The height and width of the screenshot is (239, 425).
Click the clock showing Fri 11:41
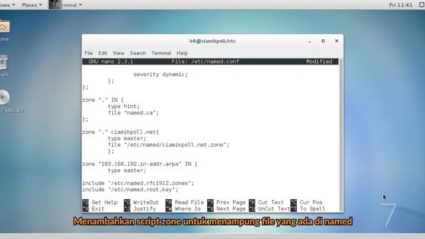point(400,5)
